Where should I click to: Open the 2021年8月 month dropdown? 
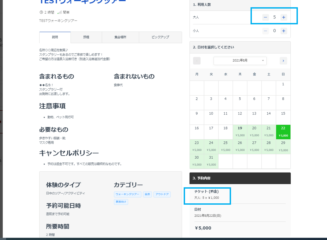pyautogui.click(x=240, y=61)
